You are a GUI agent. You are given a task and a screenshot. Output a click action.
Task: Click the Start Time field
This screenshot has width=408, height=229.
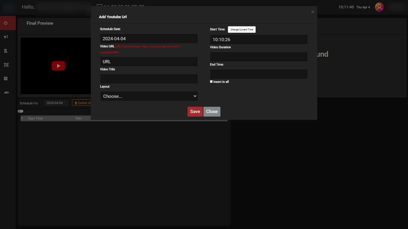coord(259,40)
